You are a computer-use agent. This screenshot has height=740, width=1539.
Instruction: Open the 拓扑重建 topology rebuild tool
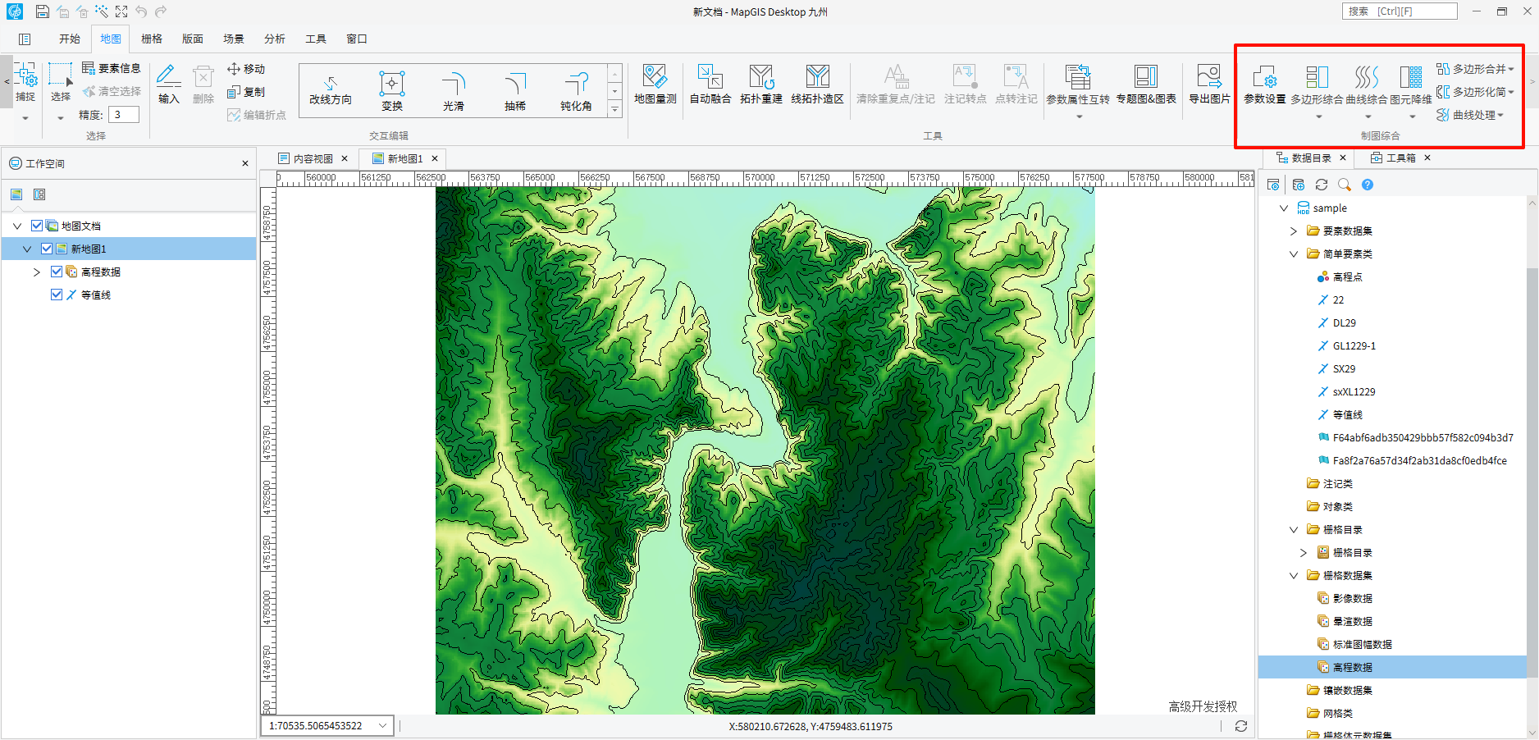click(760, 78)
